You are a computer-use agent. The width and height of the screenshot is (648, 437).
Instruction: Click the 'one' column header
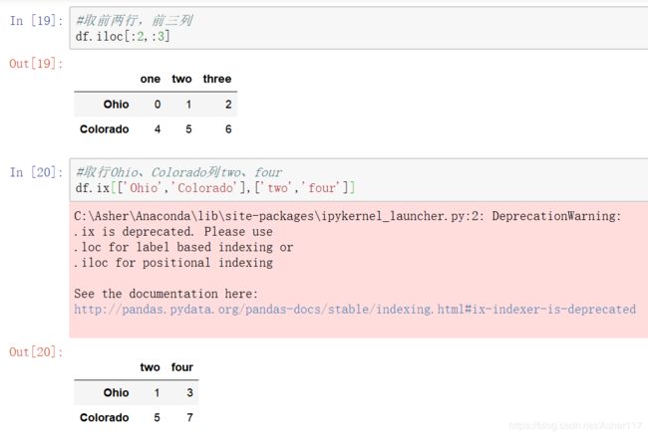click(x=150, y=79)
